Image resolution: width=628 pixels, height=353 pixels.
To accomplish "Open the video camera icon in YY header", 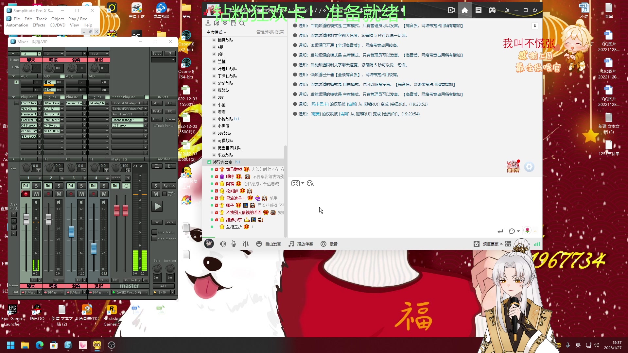I will [451, 10].
